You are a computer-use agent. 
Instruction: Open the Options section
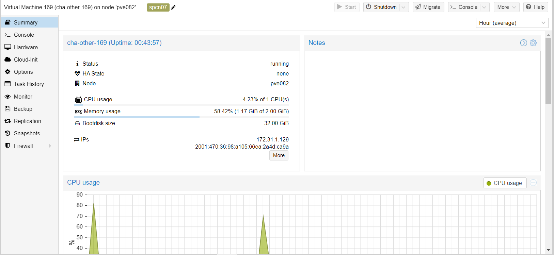30,72
